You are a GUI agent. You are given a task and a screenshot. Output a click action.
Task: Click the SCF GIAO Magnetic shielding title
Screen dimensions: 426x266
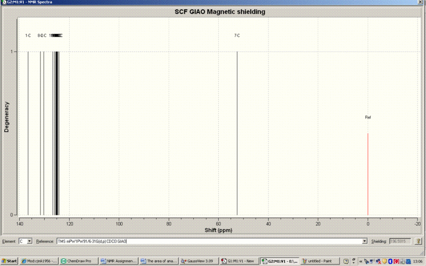point(220,12)
